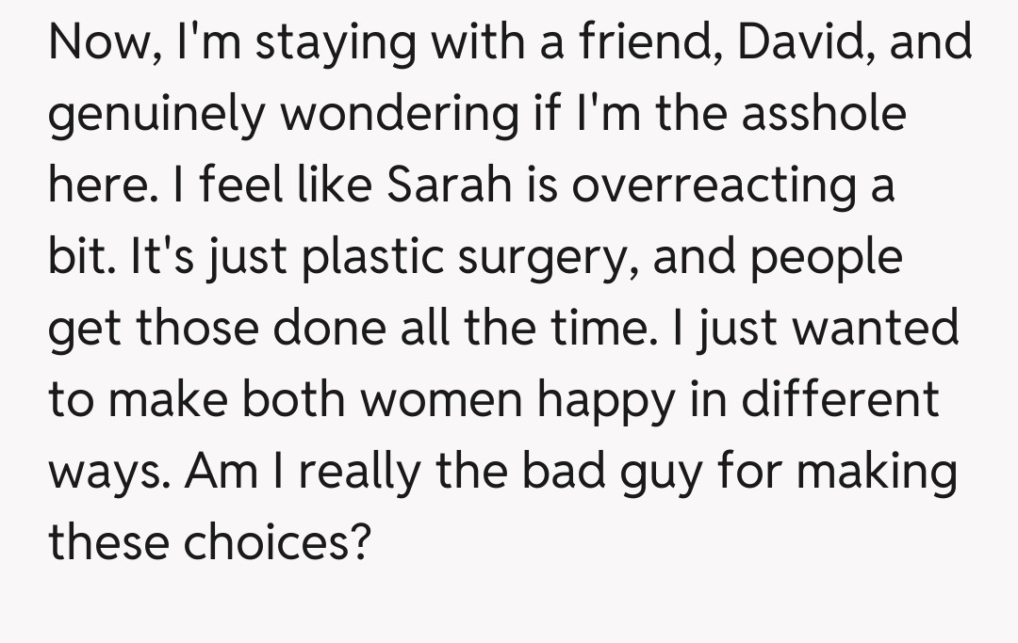Click the name "Sarah" in the paragraph
This screenshot has width=1018, height=643.
tap(442, 185)
